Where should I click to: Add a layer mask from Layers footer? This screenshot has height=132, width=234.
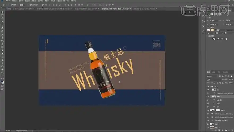tap(219, 130)
